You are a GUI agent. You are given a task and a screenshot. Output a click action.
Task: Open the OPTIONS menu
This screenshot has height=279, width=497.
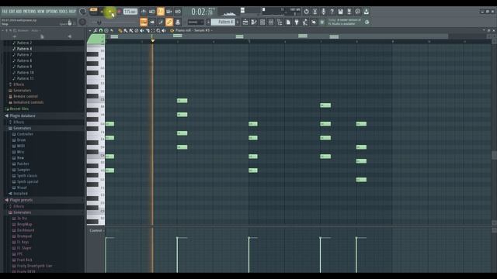(x=52, y=12)
